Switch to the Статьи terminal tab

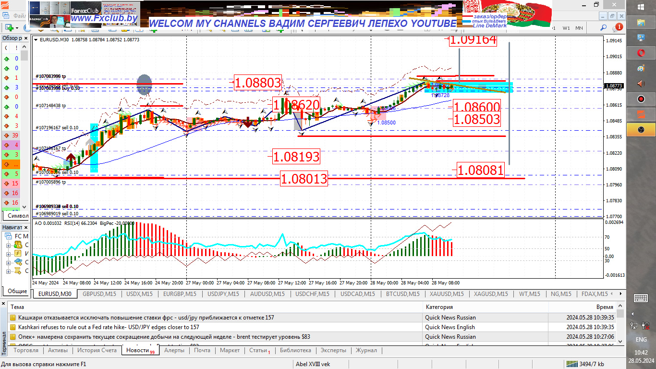[259, 350]
